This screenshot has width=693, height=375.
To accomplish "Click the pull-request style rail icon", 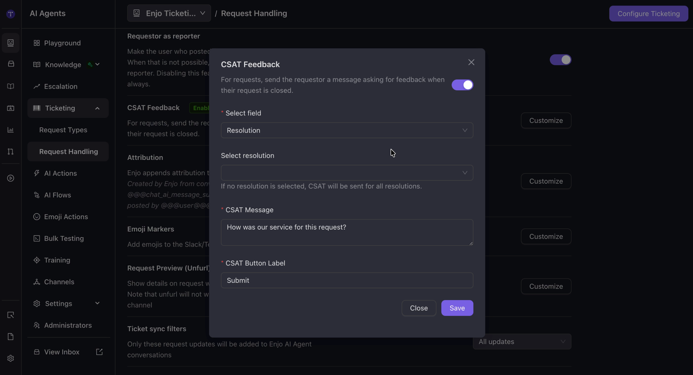I will pyautogui.click(x=11, y=152).
